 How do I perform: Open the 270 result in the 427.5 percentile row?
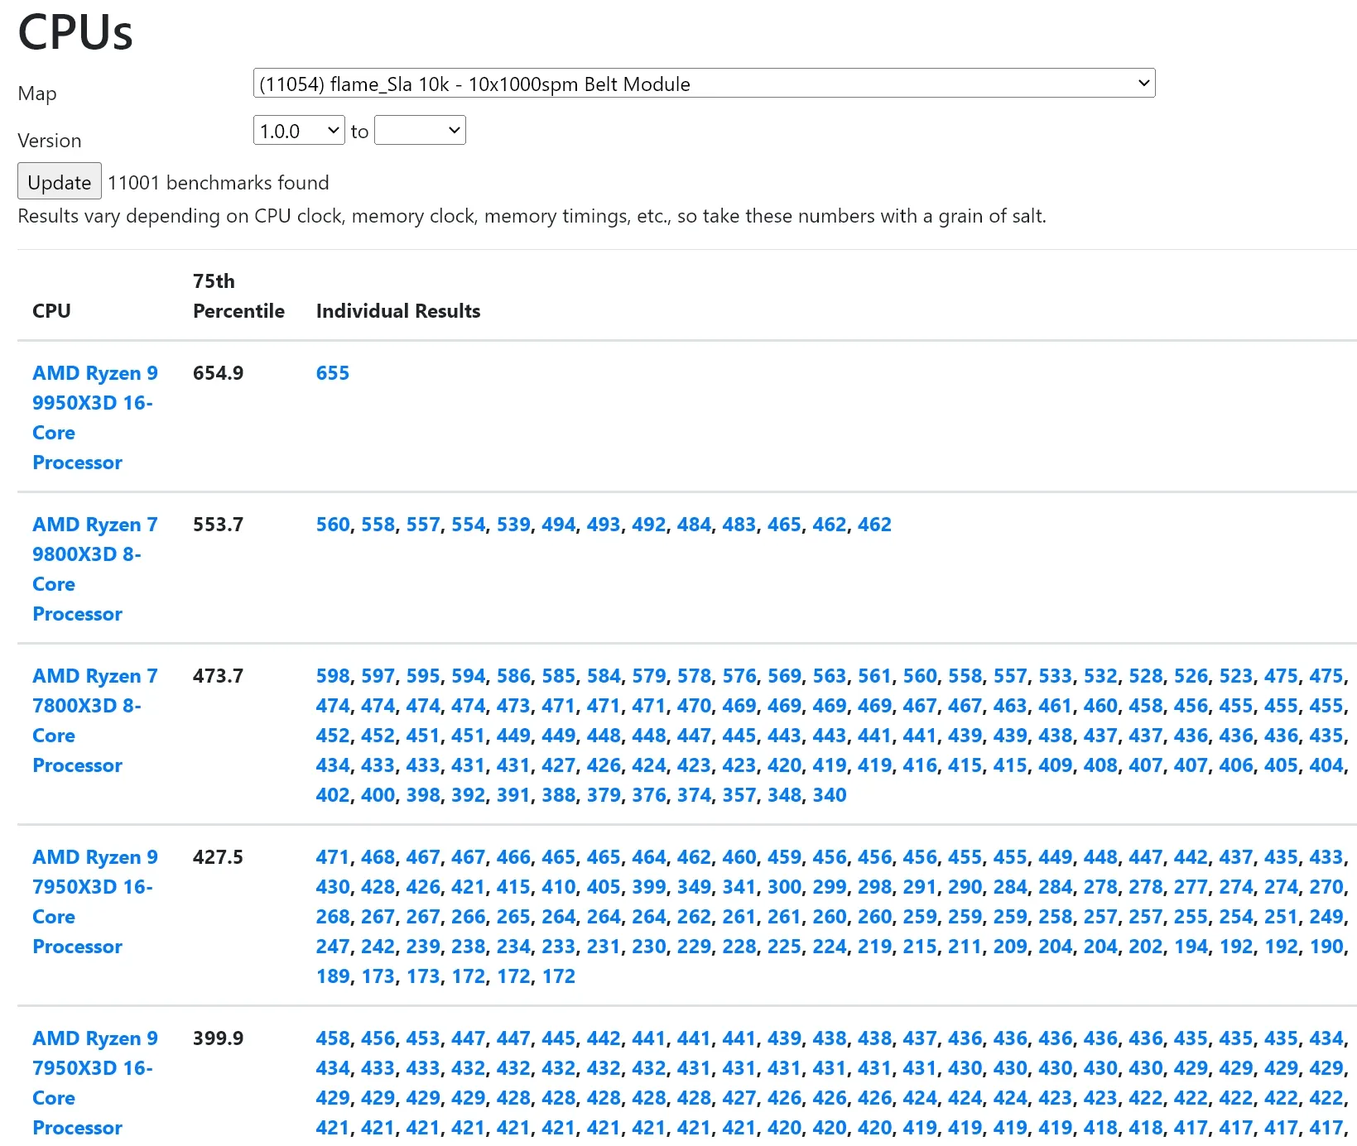click(x=1326, y=887)
